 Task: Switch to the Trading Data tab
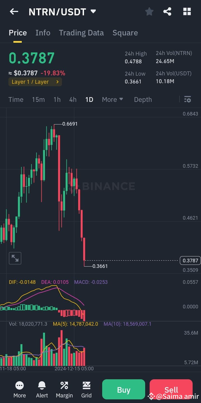(81, 33)
